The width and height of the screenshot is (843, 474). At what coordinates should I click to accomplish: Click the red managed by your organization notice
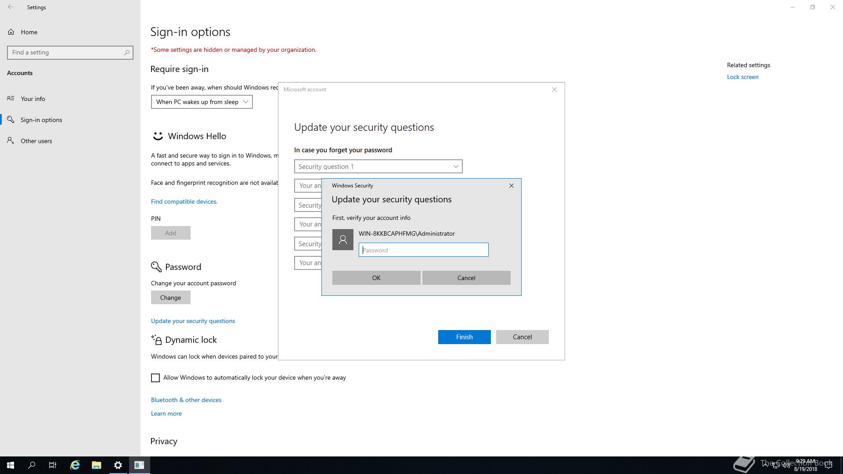click(234, 50)
